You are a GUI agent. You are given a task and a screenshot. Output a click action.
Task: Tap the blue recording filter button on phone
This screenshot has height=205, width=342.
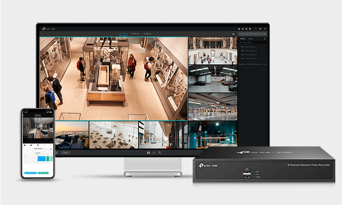(30, 173)
